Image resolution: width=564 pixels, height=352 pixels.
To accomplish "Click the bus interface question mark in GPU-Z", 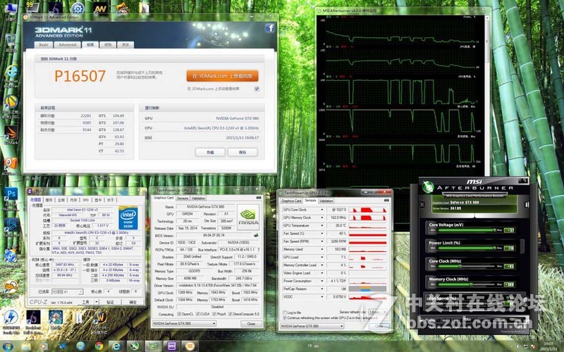I will click(x=258, y=250).
